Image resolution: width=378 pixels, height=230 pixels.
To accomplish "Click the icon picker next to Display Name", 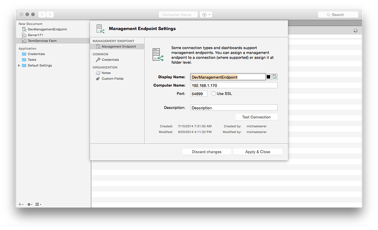I will (x=275, y=77).
